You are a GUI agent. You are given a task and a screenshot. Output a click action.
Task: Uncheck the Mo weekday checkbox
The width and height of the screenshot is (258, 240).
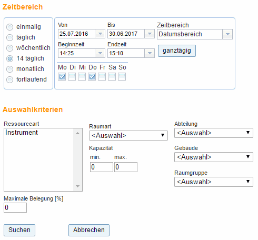pyautogui.click(x=62, y=77)
